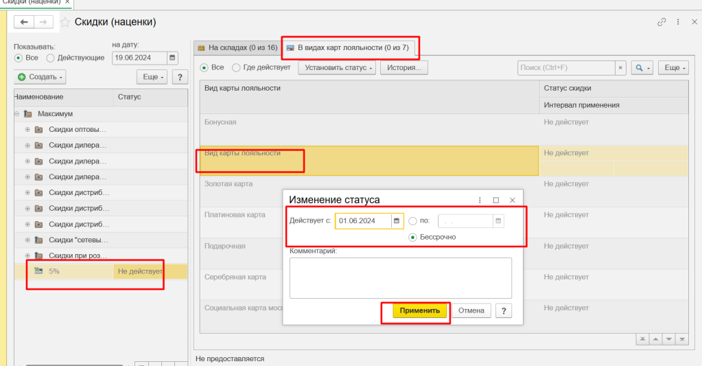Screen dimensions: 702x366
Task: Clear the search field with the x icon
Action: point(620,68)
